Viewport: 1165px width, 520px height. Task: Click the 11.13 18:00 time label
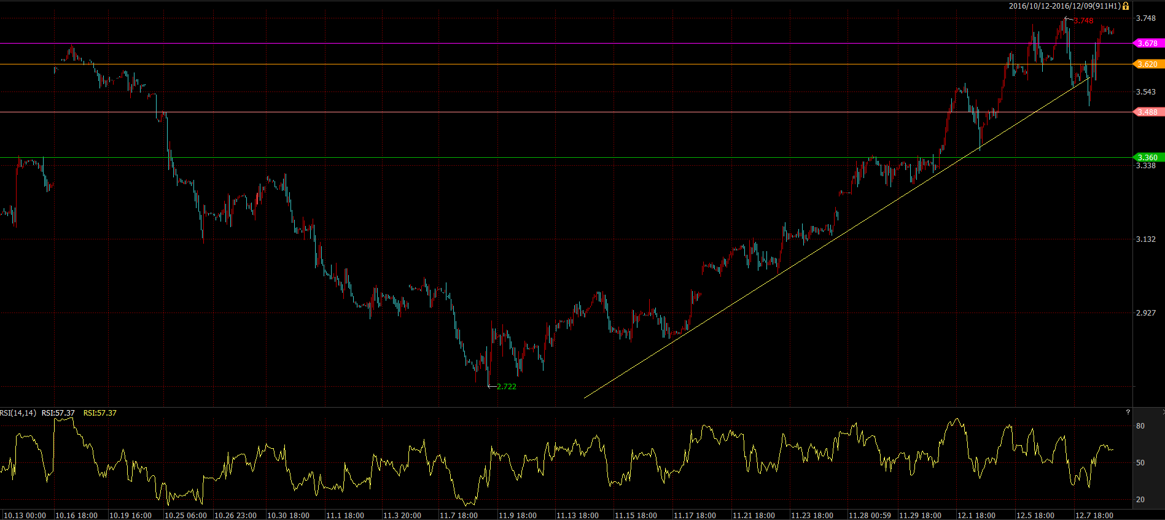point(578,516)
